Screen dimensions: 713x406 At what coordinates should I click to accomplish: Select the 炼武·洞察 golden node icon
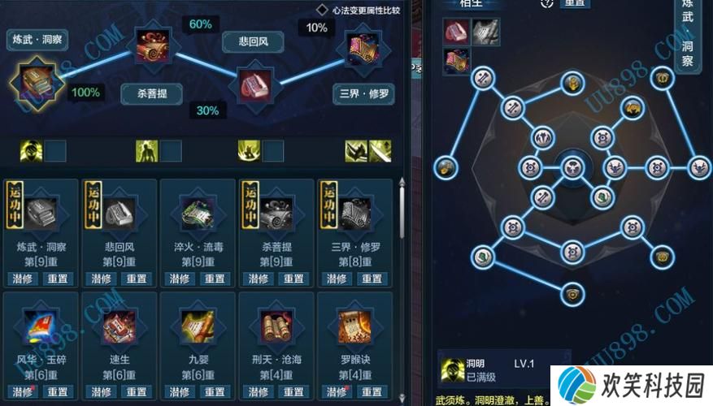tap(37, 84)
